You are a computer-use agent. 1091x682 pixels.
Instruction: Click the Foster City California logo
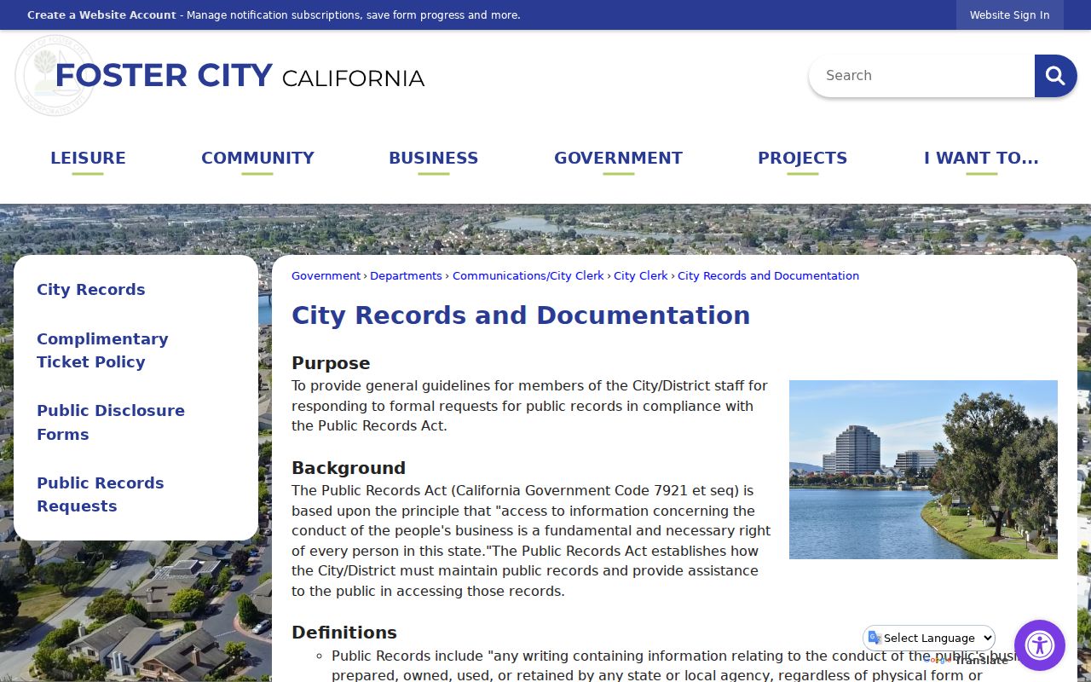point(220,76)
